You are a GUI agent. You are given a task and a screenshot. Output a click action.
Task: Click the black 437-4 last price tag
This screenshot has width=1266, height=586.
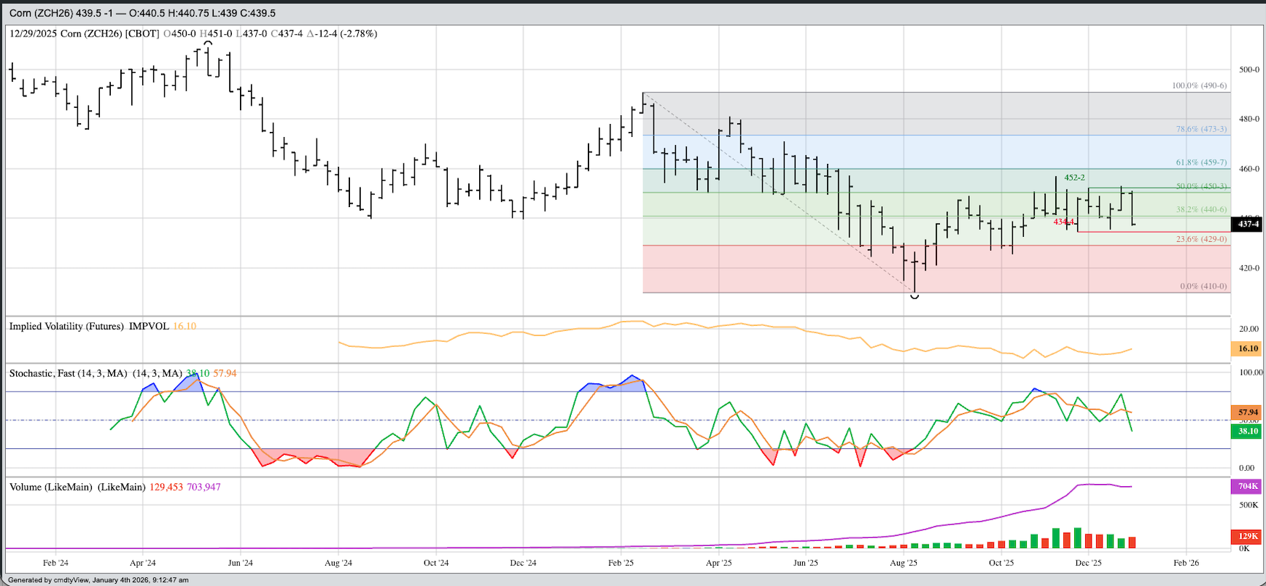tap(1247, 224)
